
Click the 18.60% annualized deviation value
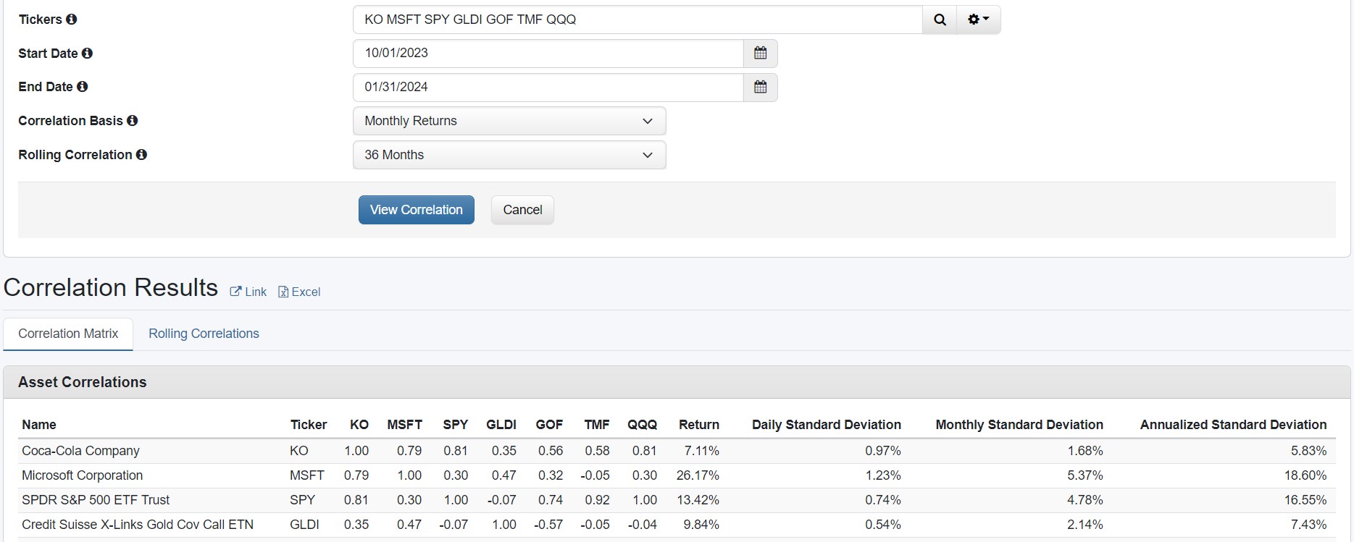pyautogui.click(x=1305, y=475)
